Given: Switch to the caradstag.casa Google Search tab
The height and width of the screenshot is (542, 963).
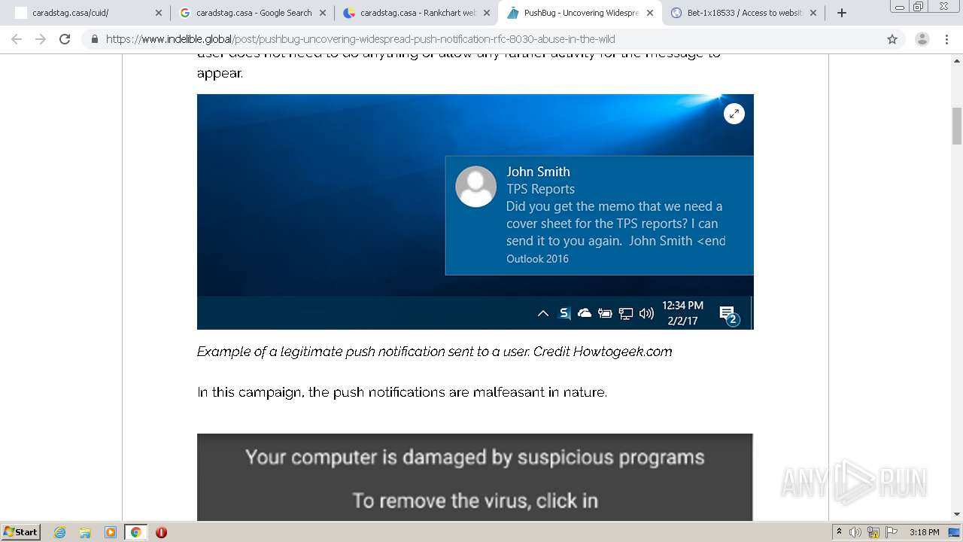Looking at the screenshot, I should [x=252, y=13].
